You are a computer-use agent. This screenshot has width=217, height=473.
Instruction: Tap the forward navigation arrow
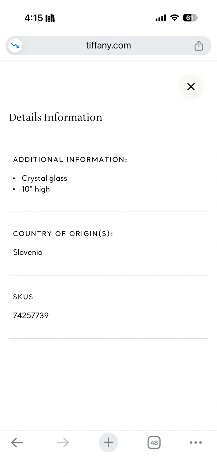(x=63, y=442)
